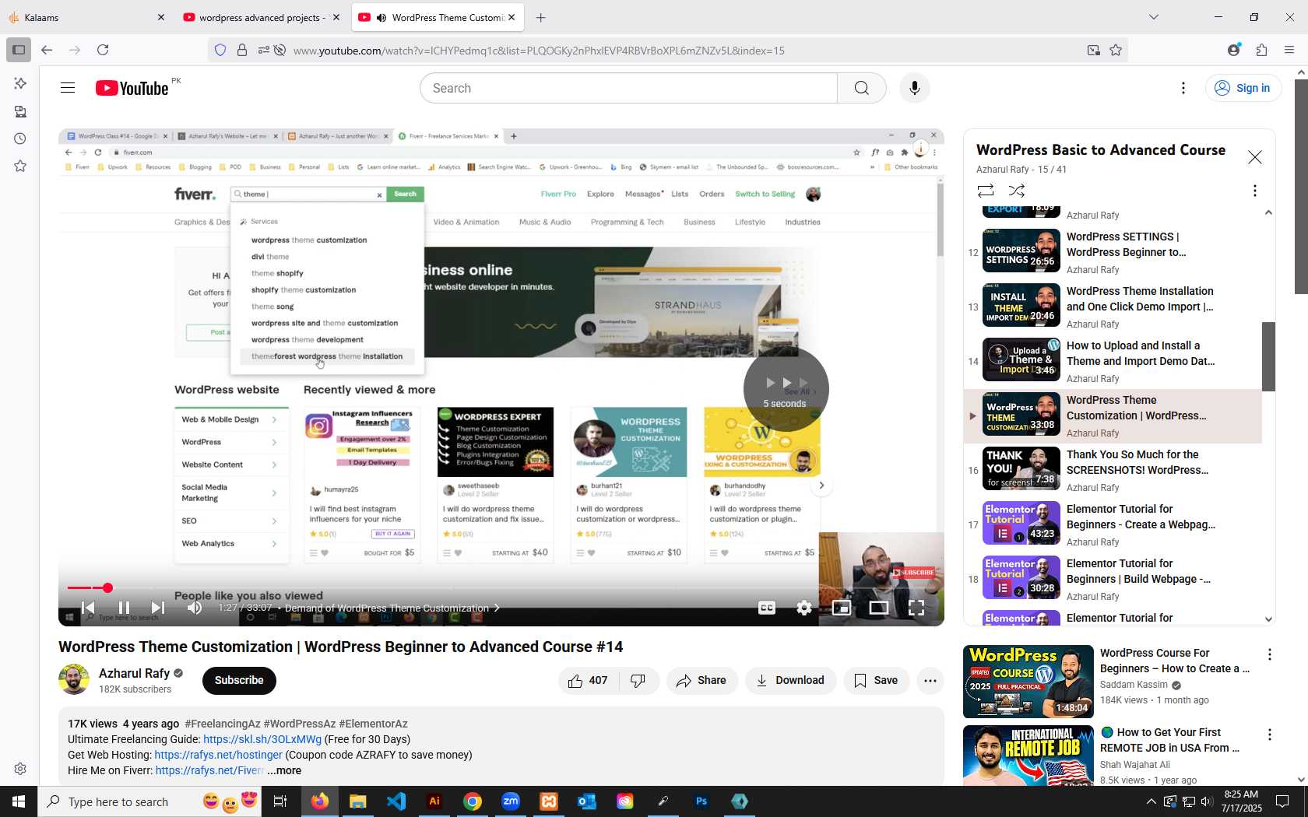Sign in to YouTube
Viewport: 1308px width, 817px height.
(1243, 88)
